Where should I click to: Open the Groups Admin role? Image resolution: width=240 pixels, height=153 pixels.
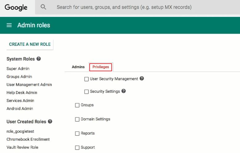pos(19,76)
